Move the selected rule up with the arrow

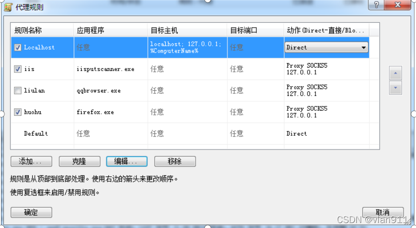tap(395, 73)
